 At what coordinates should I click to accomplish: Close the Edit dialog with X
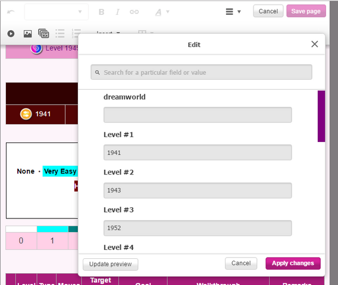coord(315,44)
